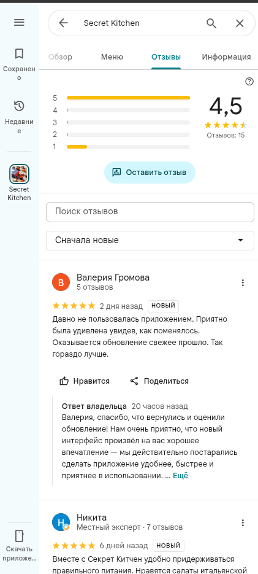Screen dimensions: 258x574
Task: Switch to the Информация tab
Action: point(226,57)
